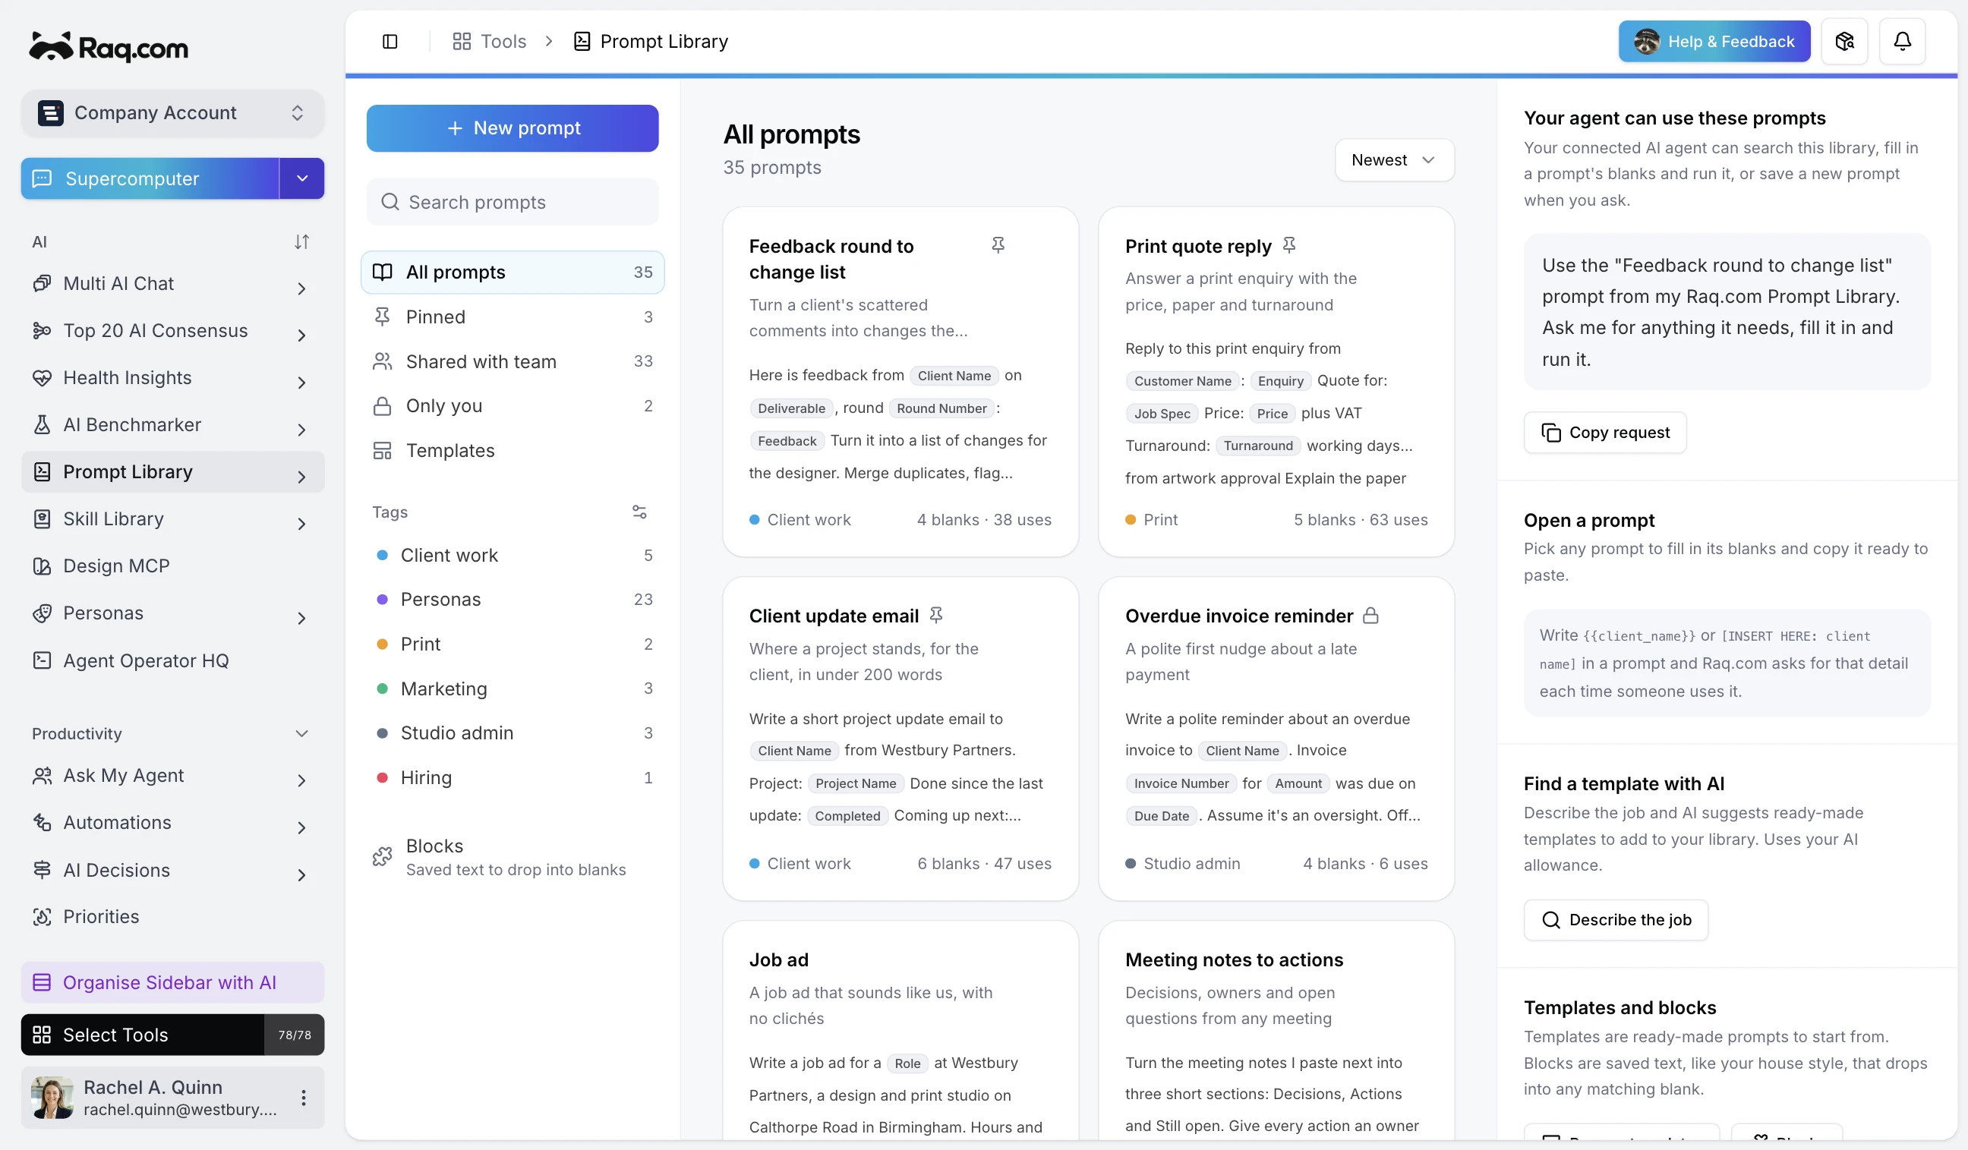Expand the Skill Library chevron
The height and width of the screenshot is (1150, 1968).
(301, 524)
